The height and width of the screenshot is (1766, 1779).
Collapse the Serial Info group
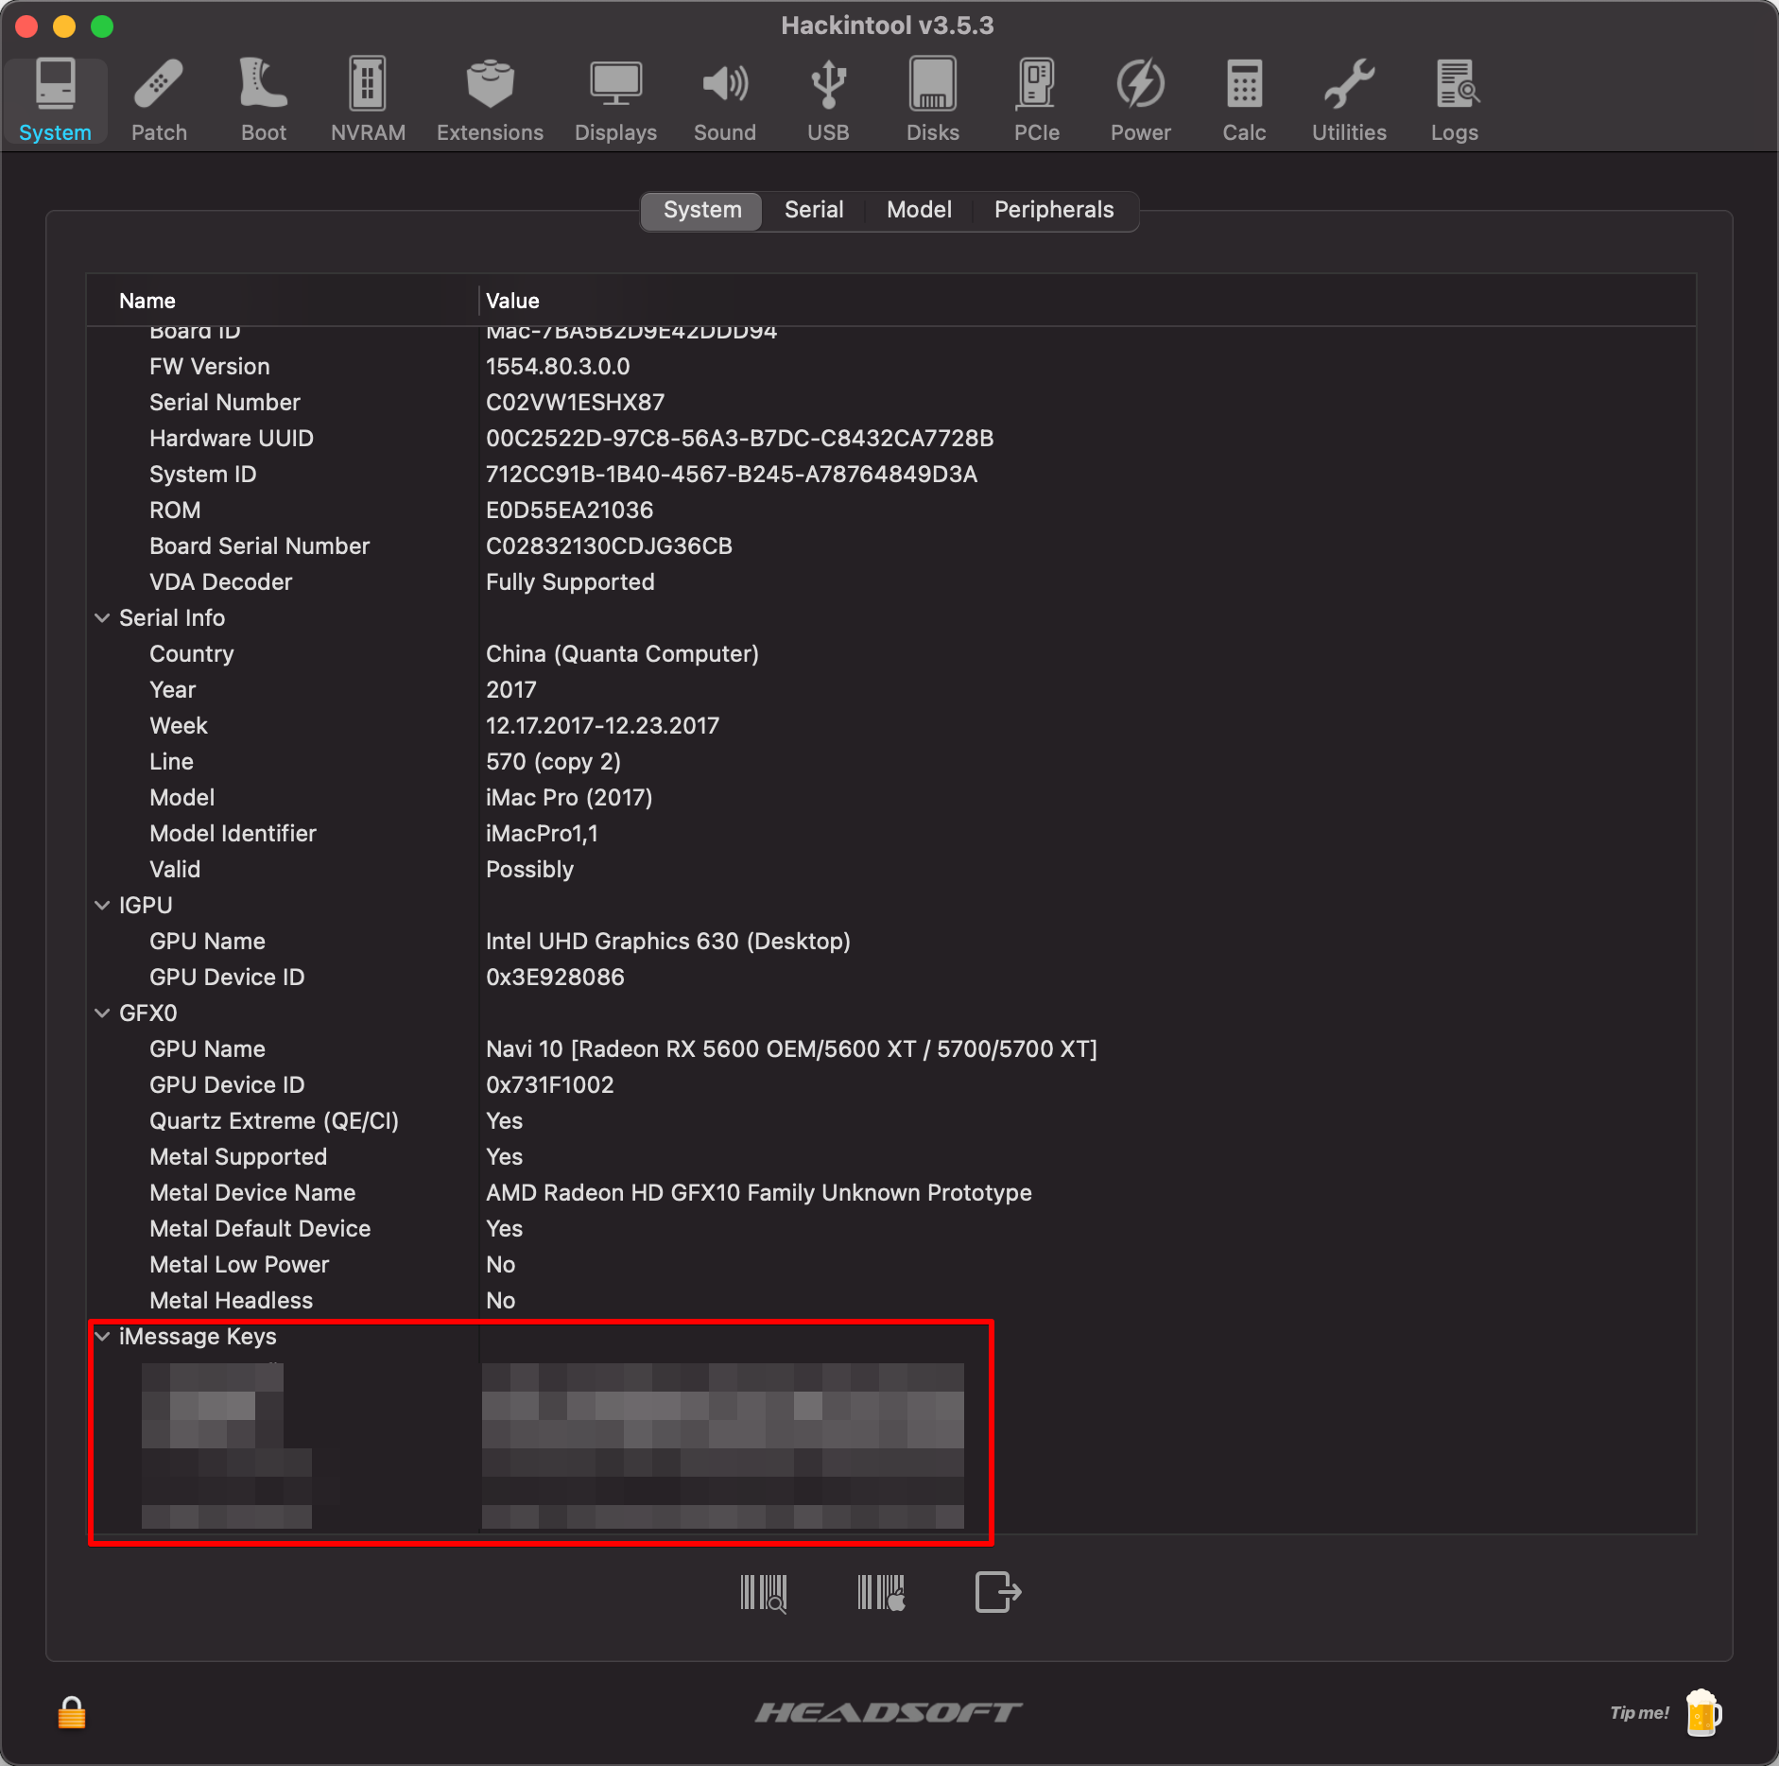pos(102,618)
